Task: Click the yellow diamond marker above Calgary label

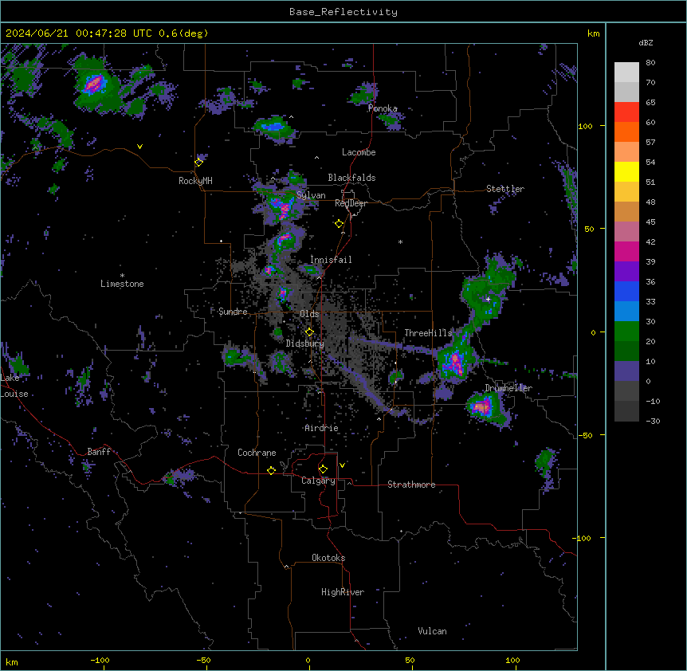Action: (323, 469)
